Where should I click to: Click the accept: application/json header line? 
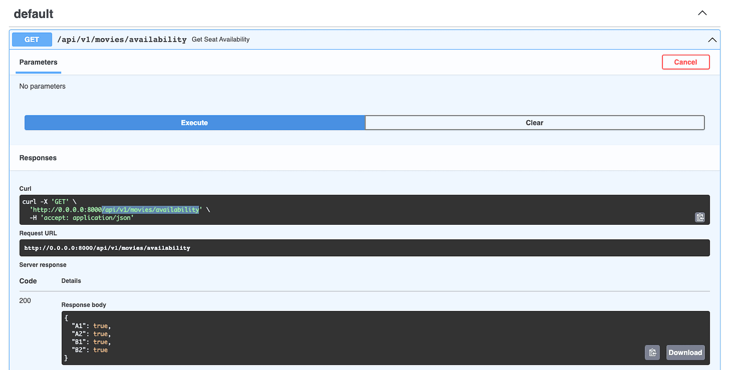point(82,217)
